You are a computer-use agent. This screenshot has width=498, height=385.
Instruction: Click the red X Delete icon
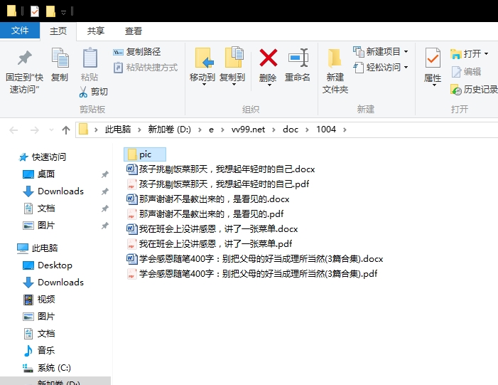tap(268, 58)
